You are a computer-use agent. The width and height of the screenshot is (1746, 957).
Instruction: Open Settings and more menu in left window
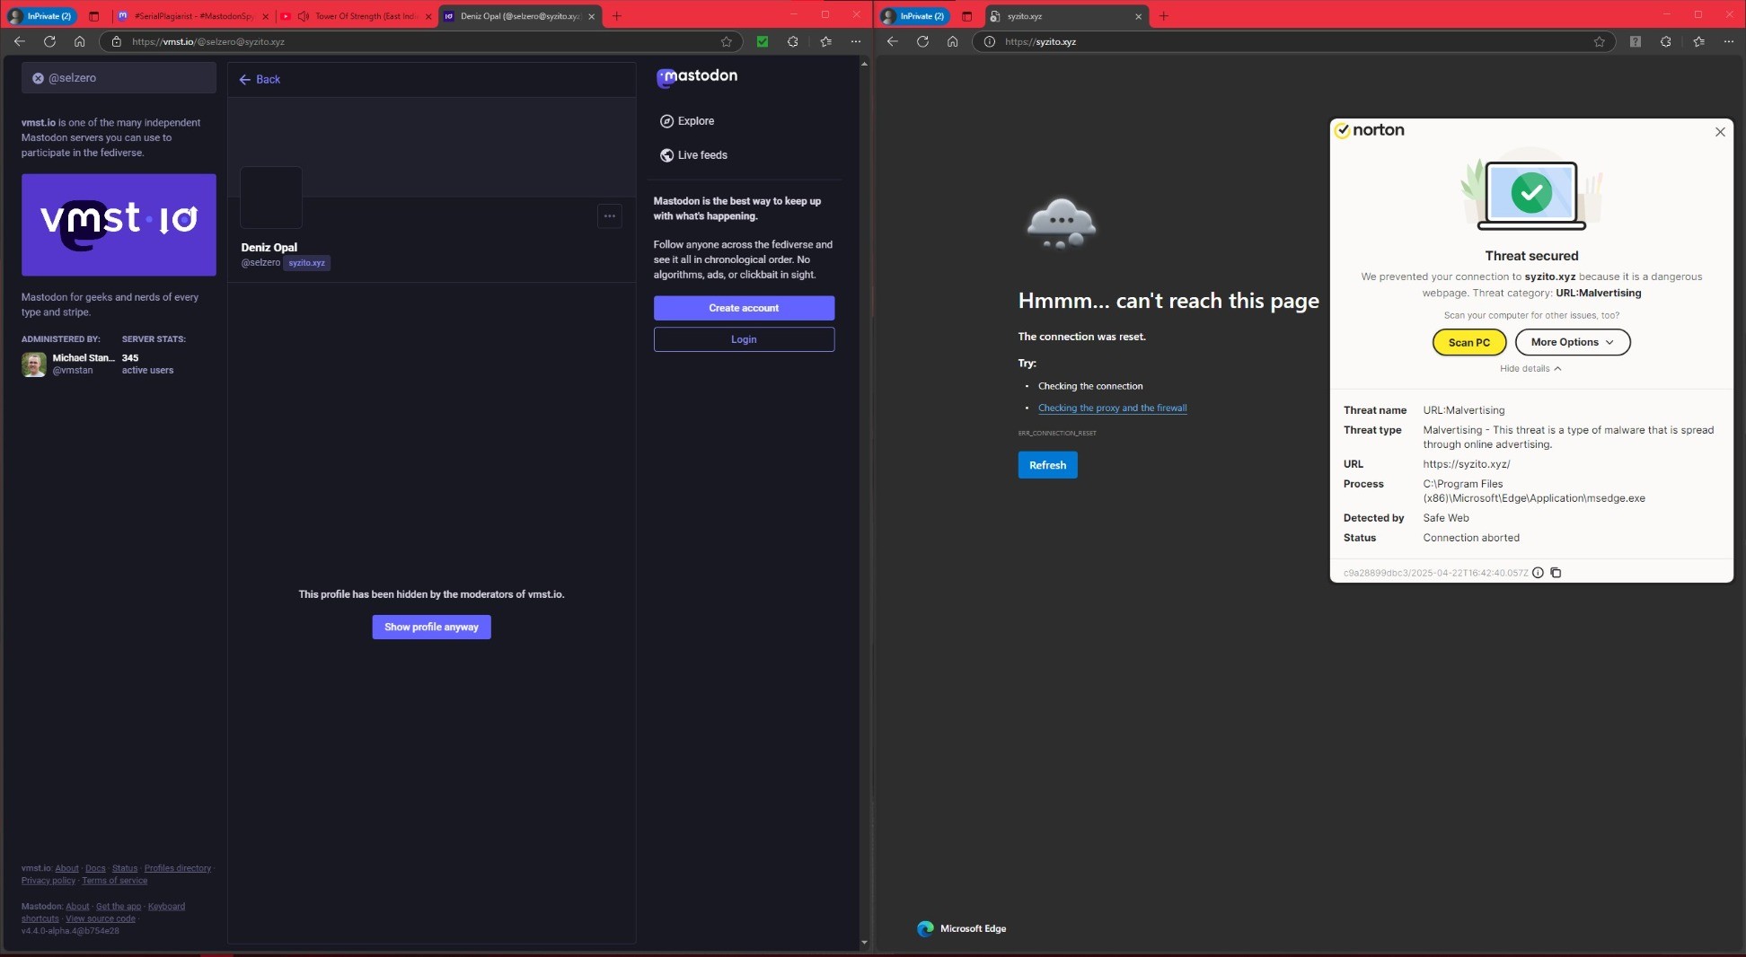pyautogui.click(x=855, y=41)
